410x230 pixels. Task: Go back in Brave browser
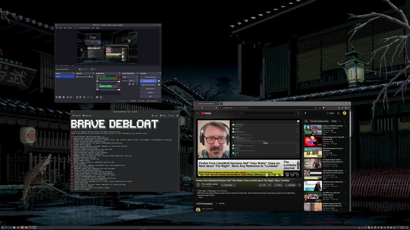pos(196,108)
